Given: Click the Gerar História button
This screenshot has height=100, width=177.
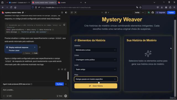Looking at the screenshot, I should [x=96, y=86].
